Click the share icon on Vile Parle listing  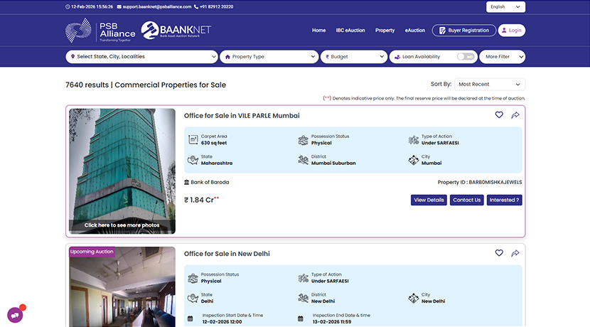[515, 115]
